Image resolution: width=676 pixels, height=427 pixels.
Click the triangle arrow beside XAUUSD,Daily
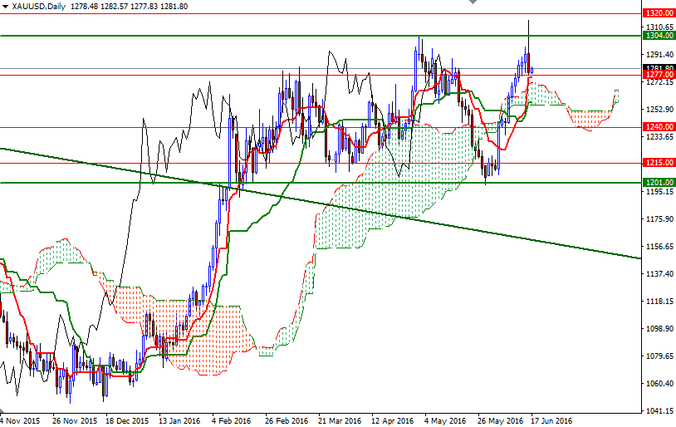5,6
